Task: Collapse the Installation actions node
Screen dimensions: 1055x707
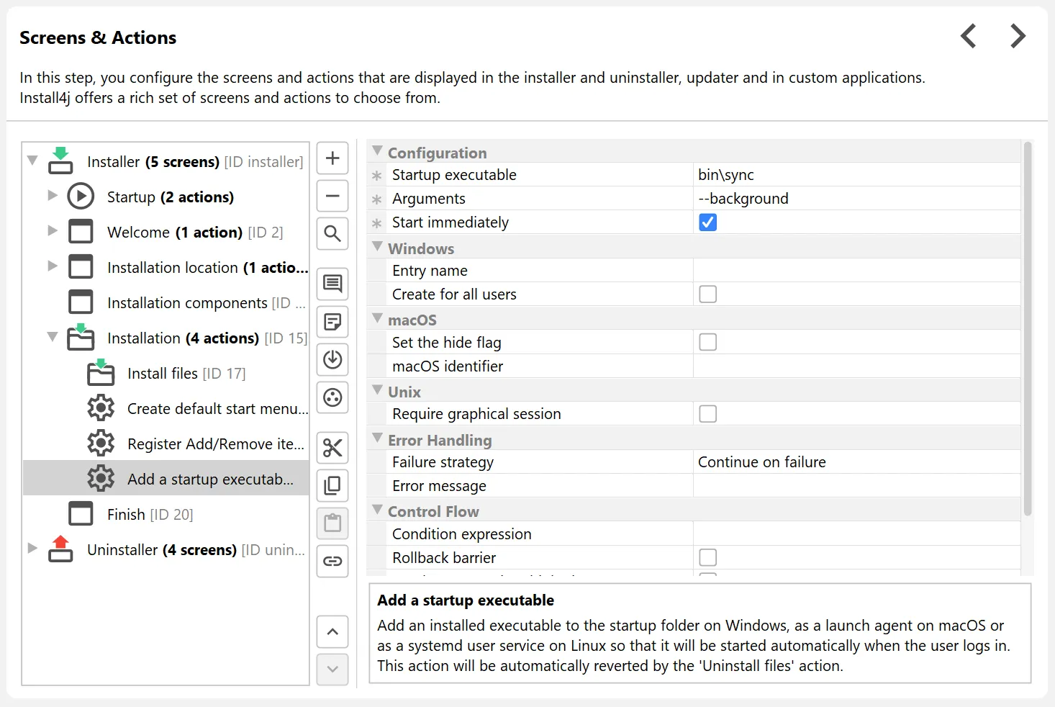Action: pos(53,337)
